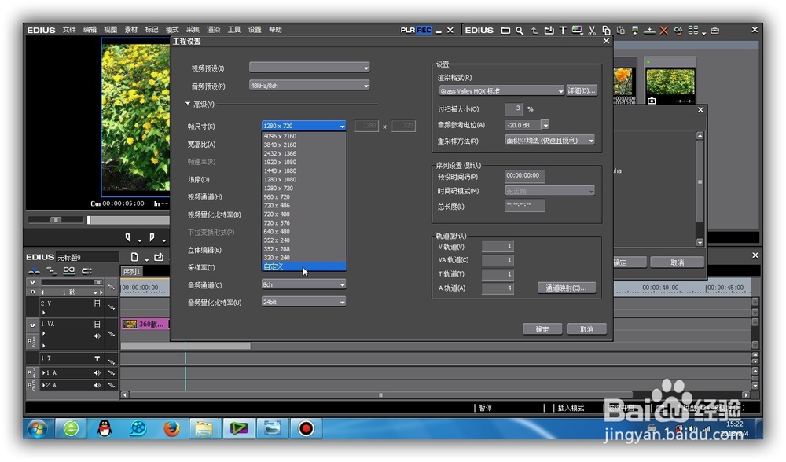Open the 设置 menu
This screenshot has width=786, height=462.
[x=255, y=30]
